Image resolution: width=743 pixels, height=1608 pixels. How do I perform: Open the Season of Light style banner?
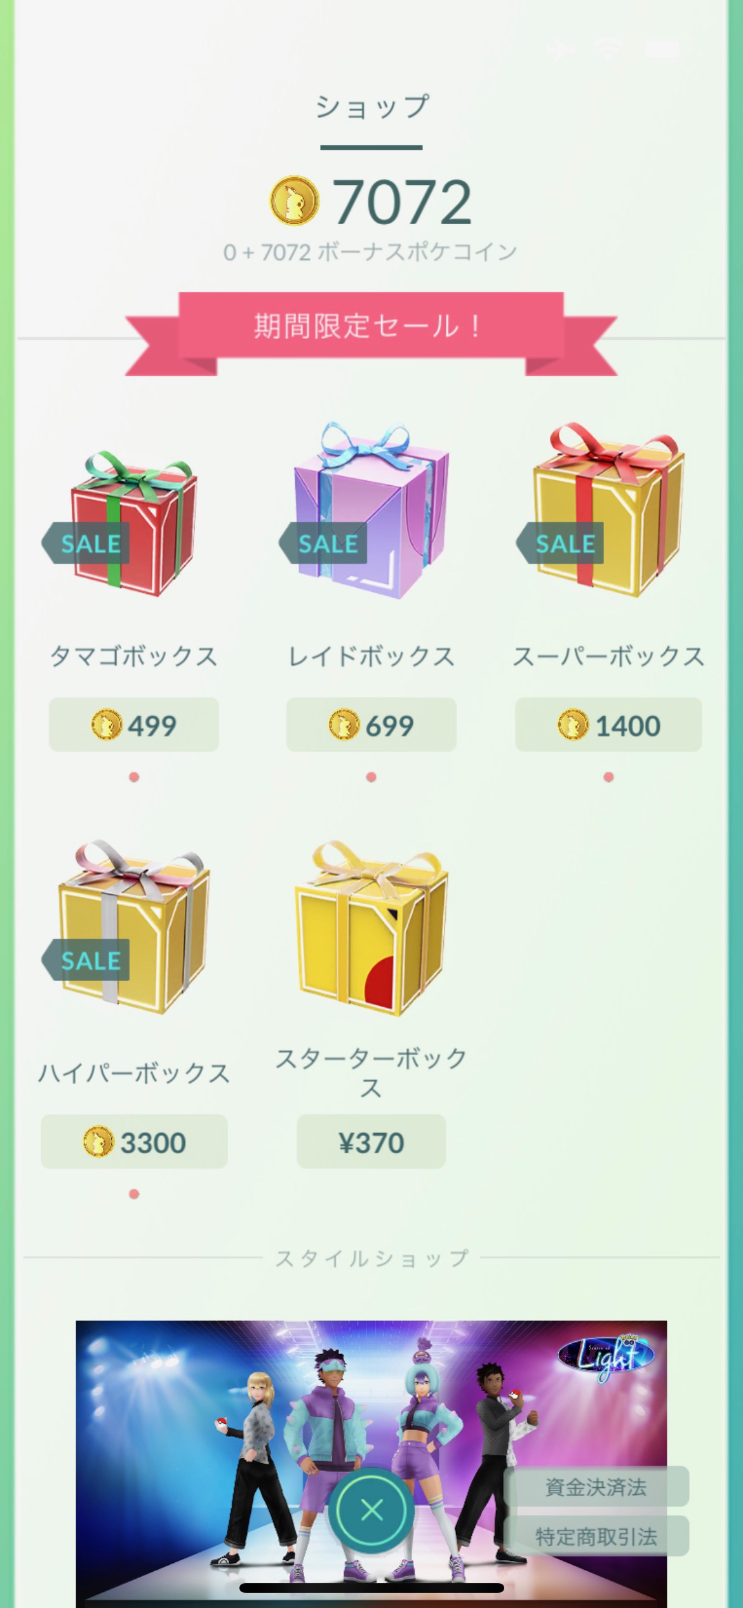click(x=371, y=1461)
